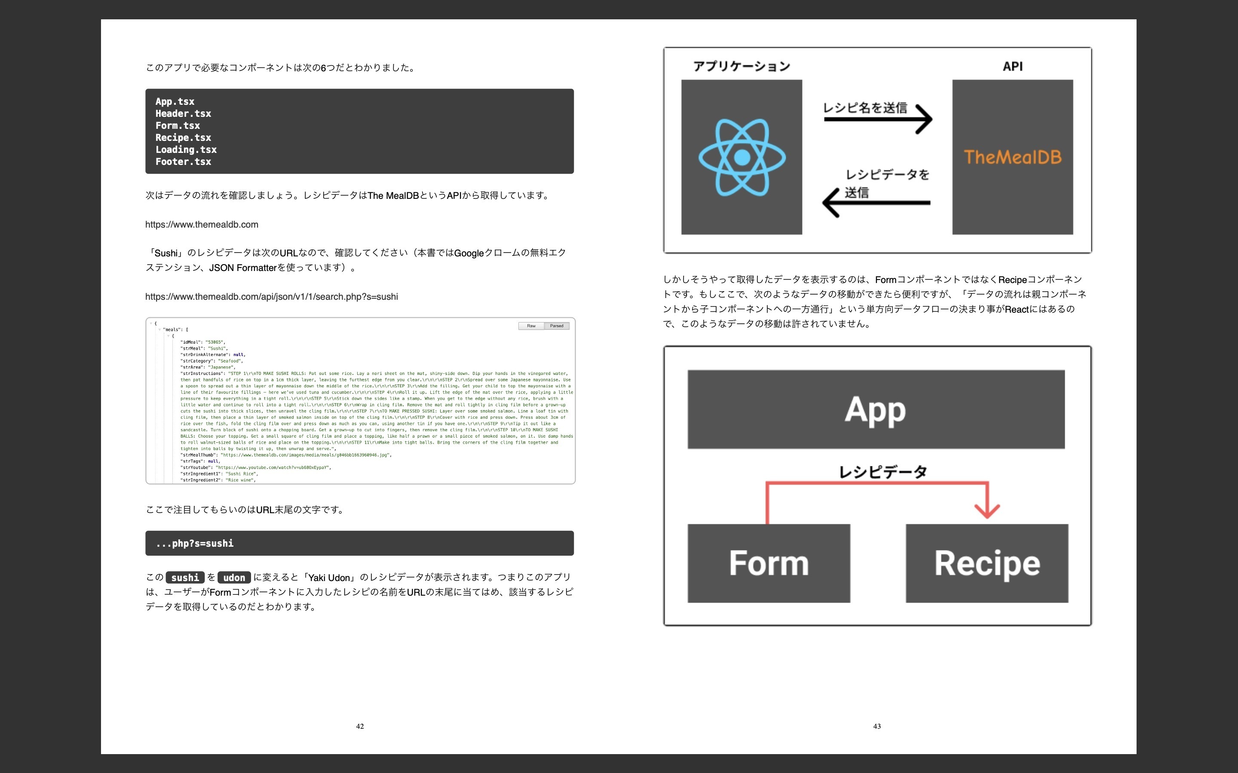Switch the JSON viewer to Raw mode
The width and height of the screenshot is (1238, 773).
532,326
